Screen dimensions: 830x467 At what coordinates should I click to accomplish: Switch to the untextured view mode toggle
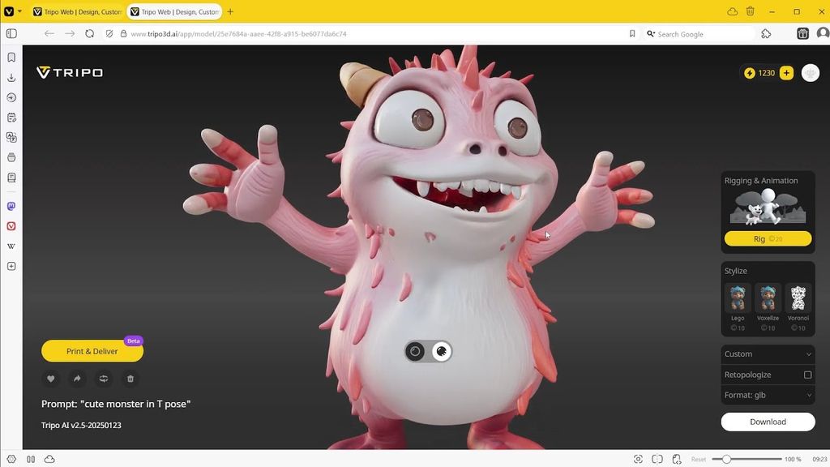point(415,351)
